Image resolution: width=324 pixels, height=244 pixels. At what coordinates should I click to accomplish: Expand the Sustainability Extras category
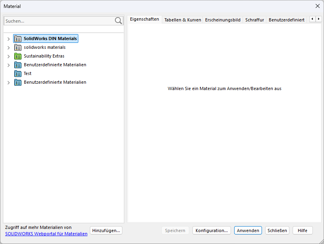coord(8,56)
